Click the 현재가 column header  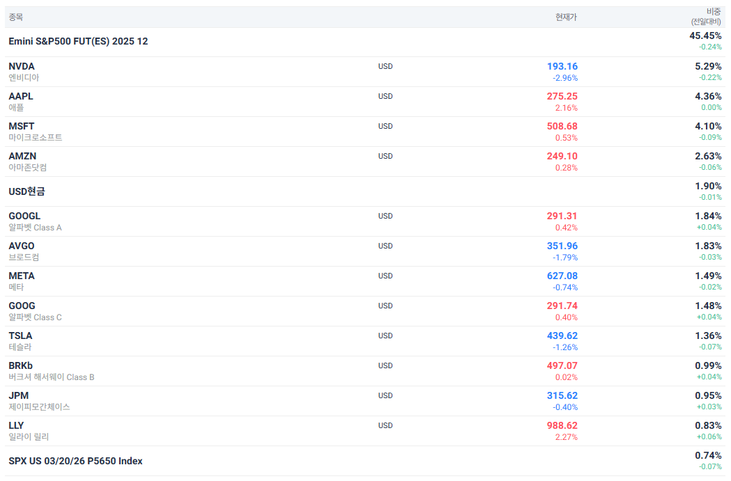[x=566, y=17]
